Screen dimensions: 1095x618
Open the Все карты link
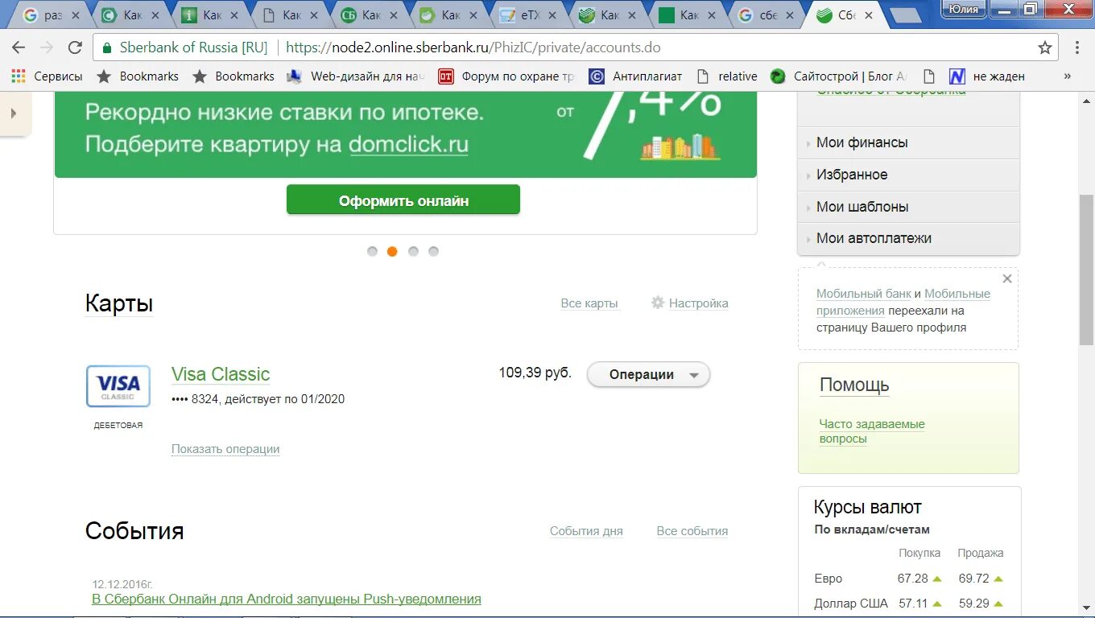pyautogui.click(x=589, y=303)
